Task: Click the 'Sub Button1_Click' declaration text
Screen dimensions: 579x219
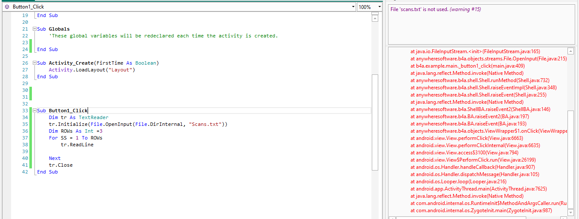Action: tap(62, 111)
